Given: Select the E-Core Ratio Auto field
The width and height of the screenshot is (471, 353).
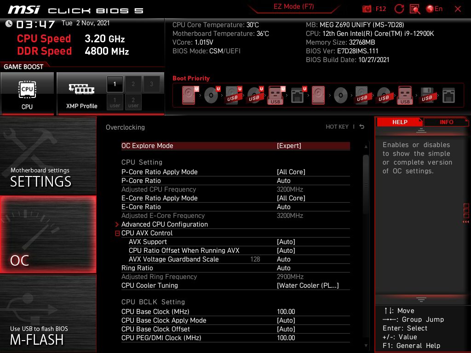Looking at the screenshot, I should 283,207.
